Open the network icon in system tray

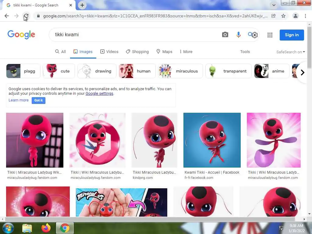281,228
